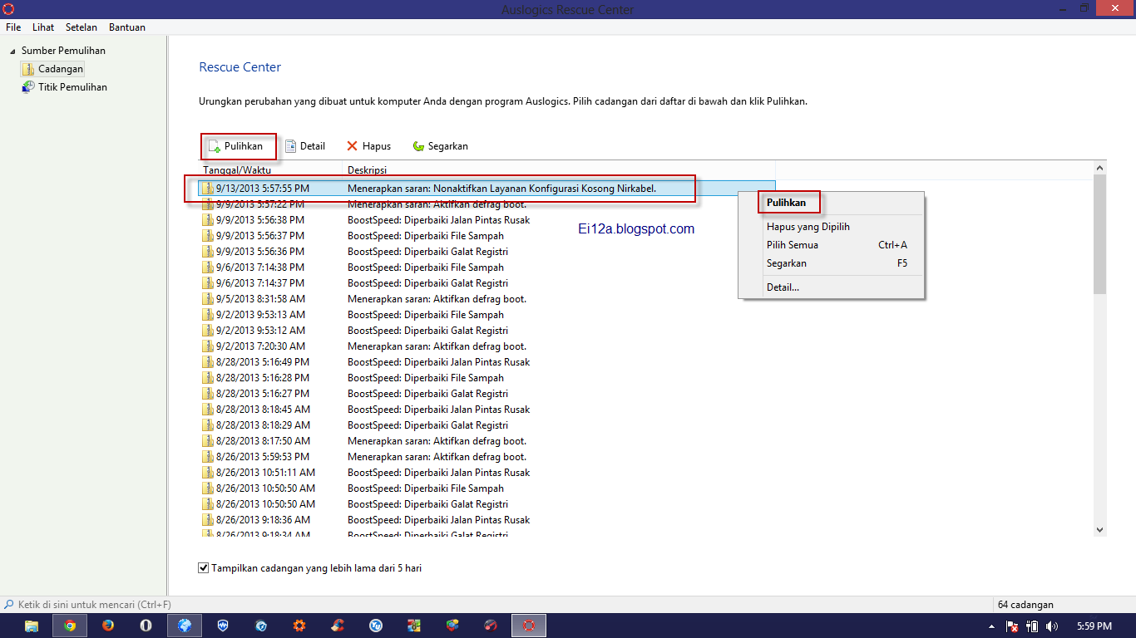1136x638 pixels.
Task: Select the 8/28/2013 8:18:45 AM backup row
Action: [x=487, y=410]
